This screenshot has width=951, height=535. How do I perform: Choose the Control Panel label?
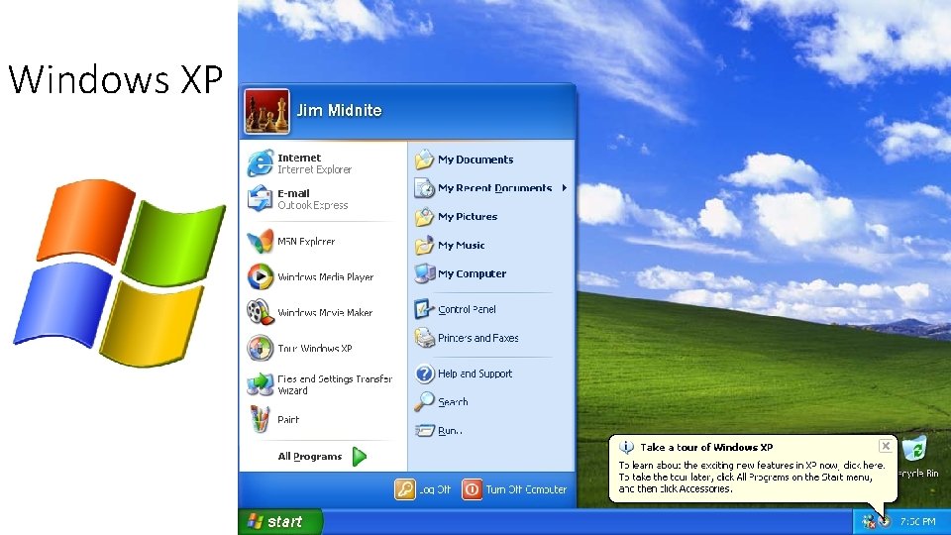(x=467, y=309)
